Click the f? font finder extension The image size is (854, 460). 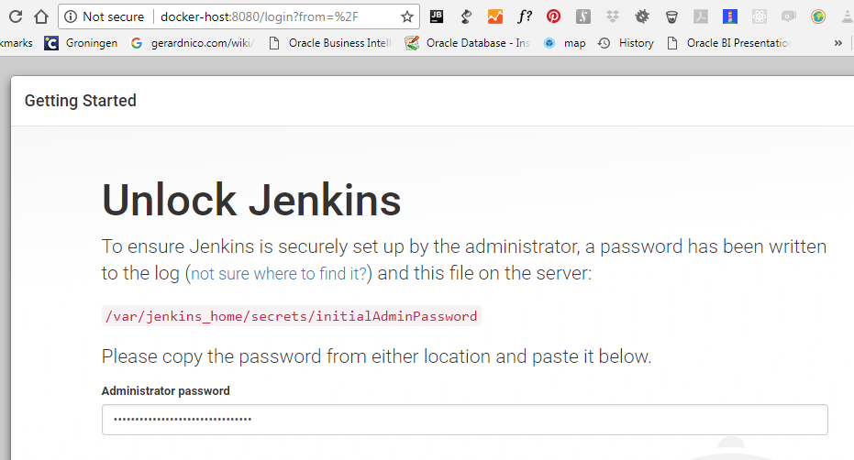coord(525,16)
